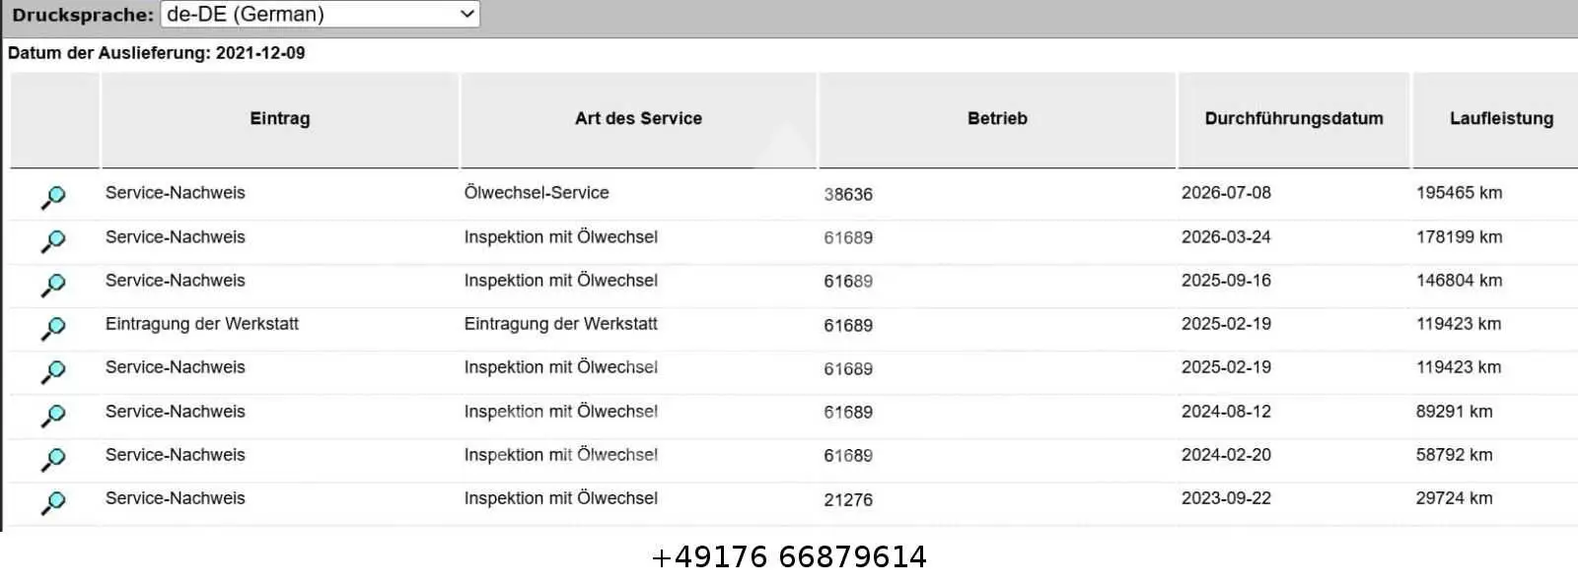The image size is (1578, 585).
Task: Select the Laufleistung column header
Action: tap(1499, 119)
